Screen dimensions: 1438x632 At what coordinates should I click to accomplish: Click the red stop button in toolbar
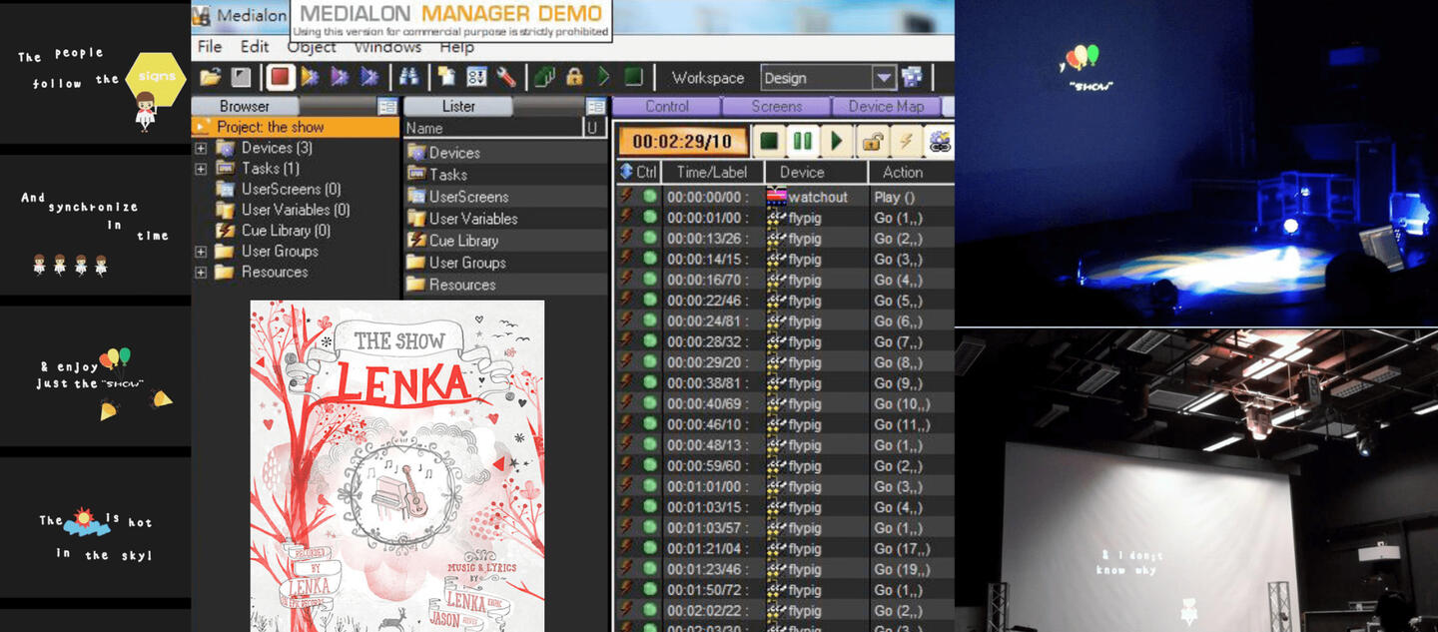[281, 77]
